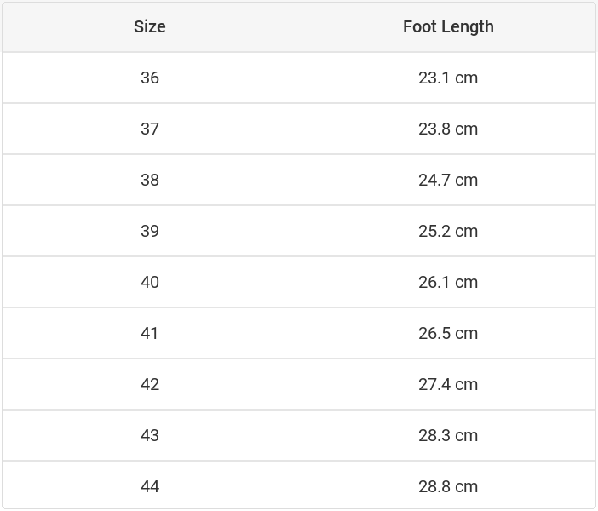The height and width of the screenshot is (511, 598).
Task: Click the Size column header
Action: click(150, 26)
